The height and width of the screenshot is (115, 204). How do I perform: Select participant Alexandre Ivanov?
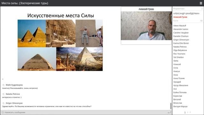tap(181, 29)
